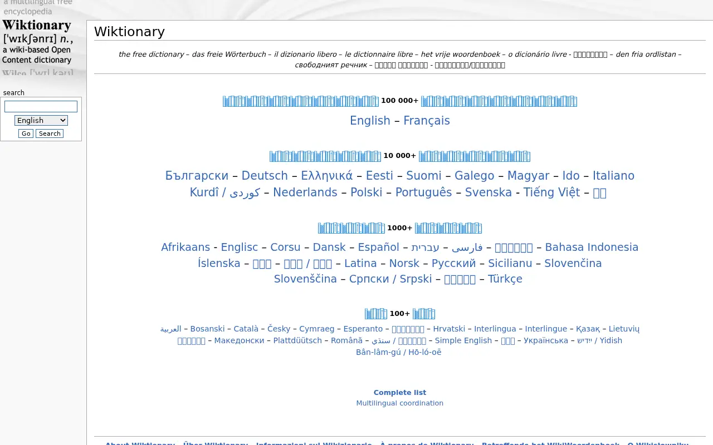Viewport: 713px width, 445px height.
Task: Select the Corsu link
Action: 285,248
